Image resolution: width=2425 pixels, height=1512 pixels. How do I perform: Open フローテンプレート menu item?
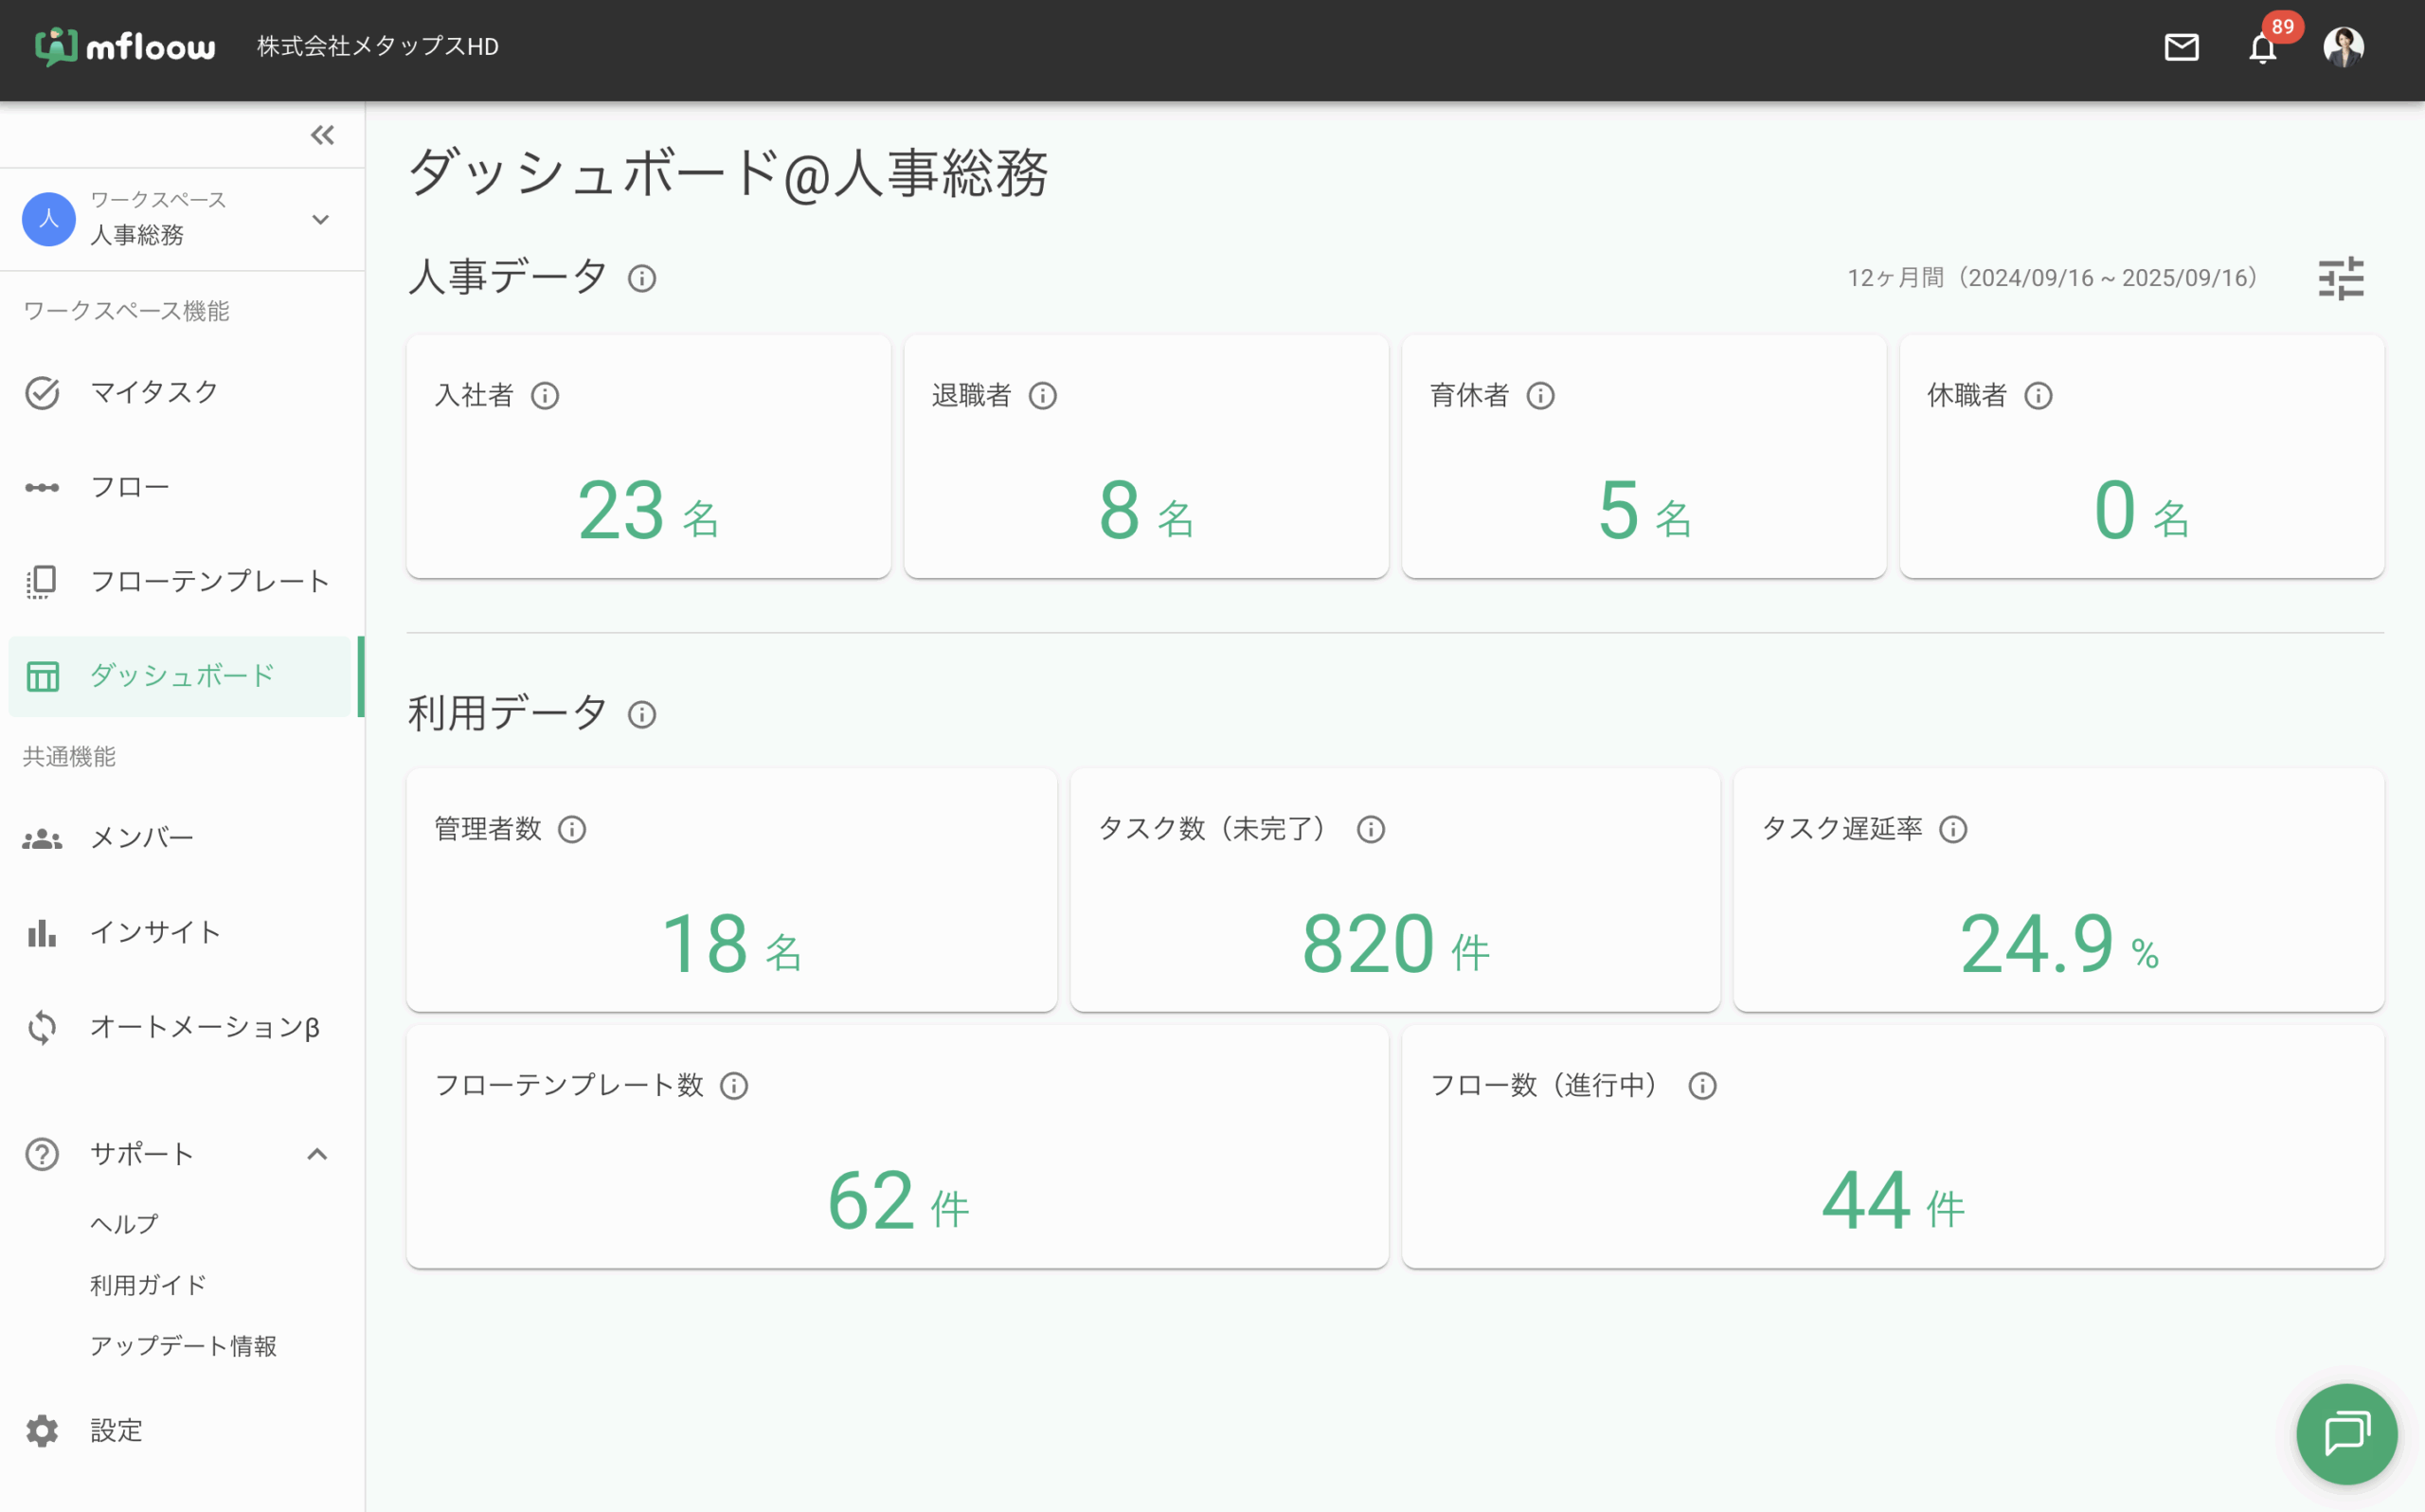209,581
